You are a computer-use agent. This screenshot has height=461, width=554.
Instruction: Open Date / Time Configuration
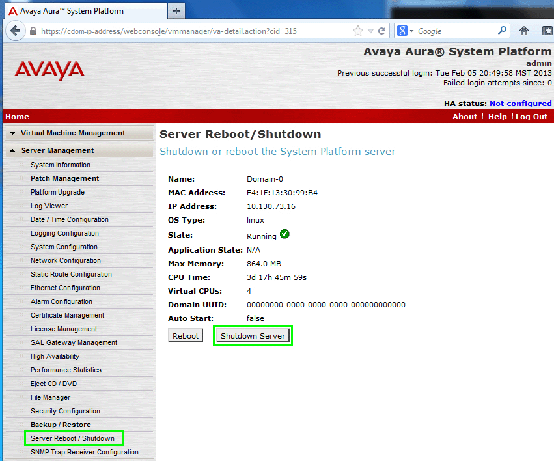[70, 219]
